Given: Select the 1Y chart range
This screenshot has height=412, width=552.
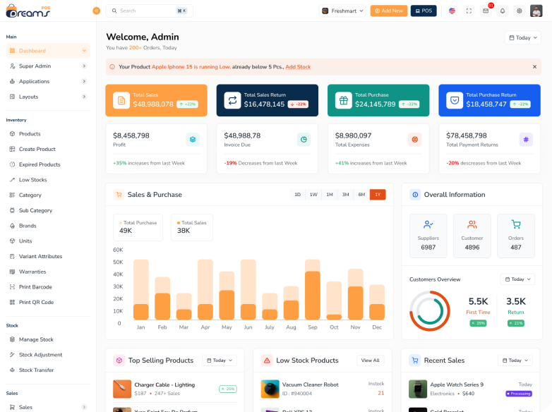Looking at the screenshot, I should point(378,195).
